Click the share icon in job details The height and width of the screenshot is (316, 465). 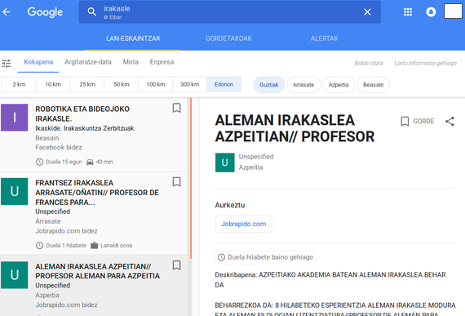tap(449, 121)
